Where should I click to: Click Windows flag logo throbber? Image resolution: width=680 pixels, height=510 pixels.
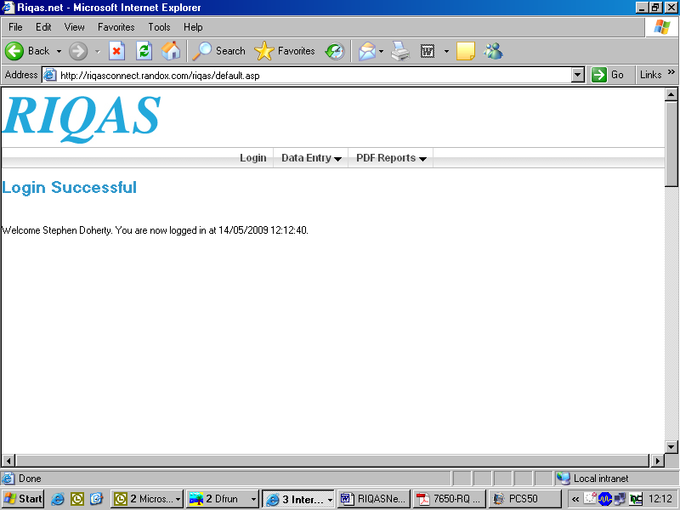tap(662, 27)
